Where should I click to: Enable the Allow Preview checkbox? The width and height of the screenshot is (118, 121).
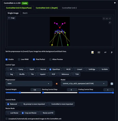50,59
